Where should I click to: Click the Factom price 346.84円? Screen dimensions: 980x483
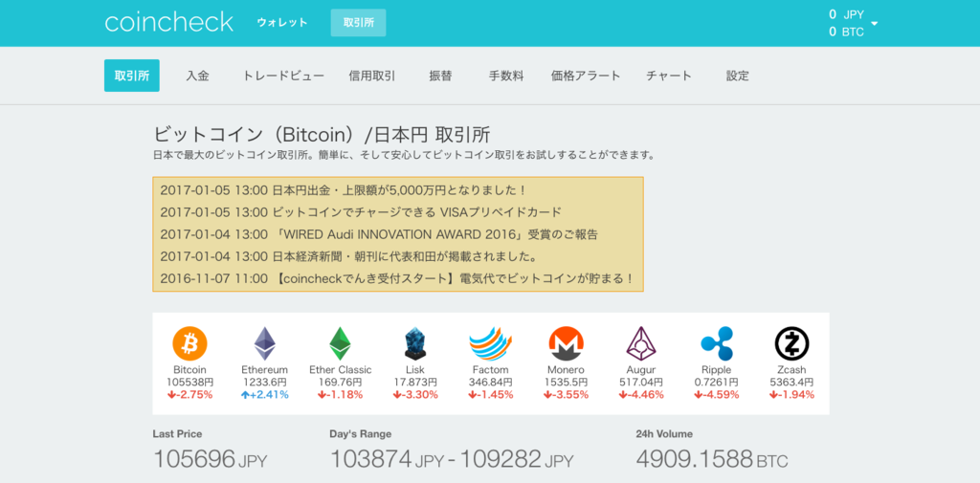[491, 382]
